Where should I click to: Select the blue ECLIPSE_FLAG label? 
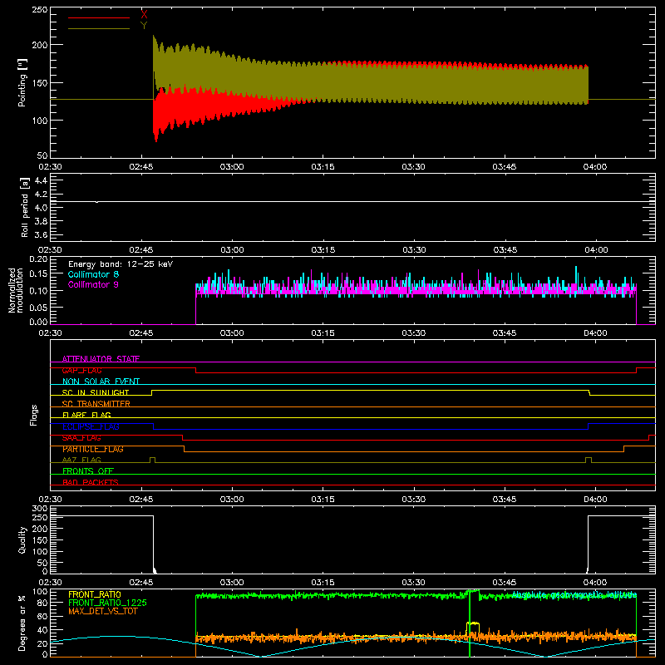click(91, 426)
